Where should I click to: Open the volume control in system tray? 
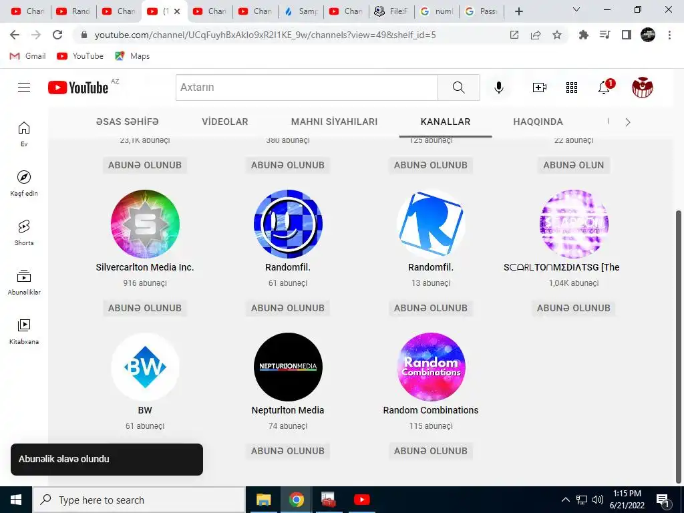tap(598, 500)
